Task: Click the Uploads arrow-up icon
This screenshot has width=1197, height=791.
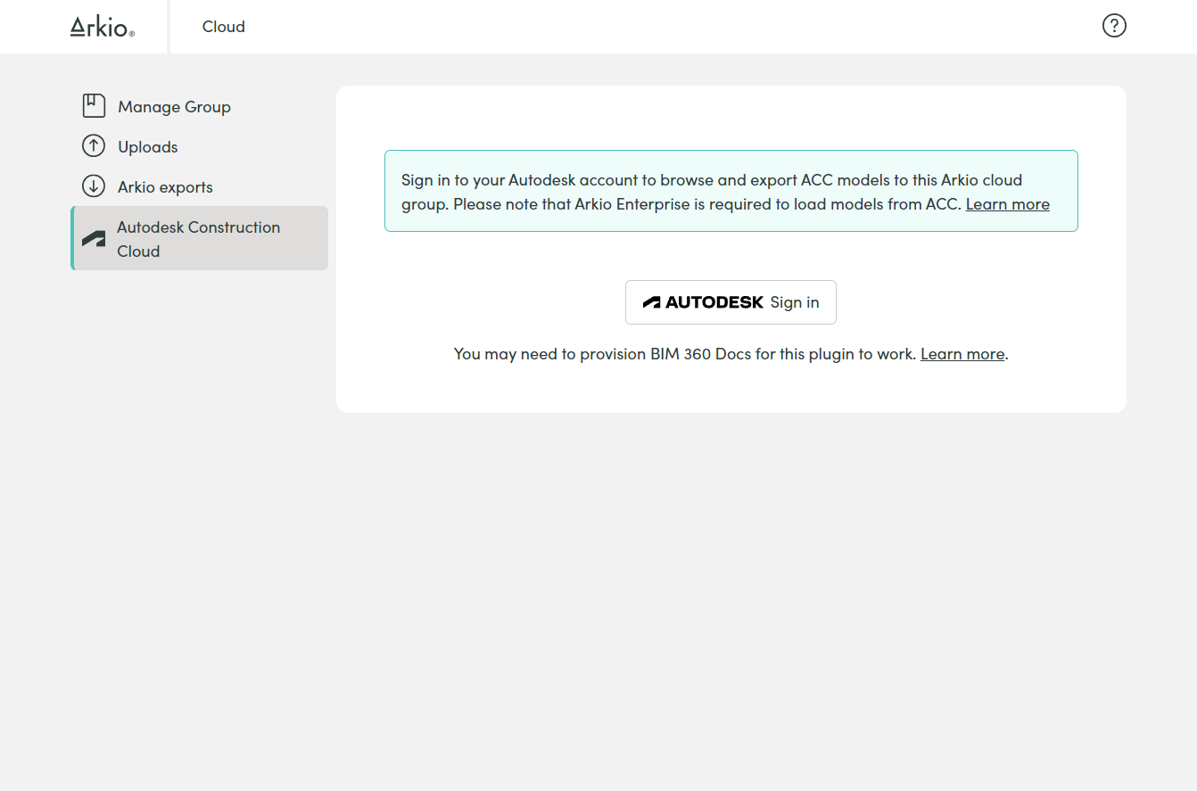Action: [x=94, y=146]
